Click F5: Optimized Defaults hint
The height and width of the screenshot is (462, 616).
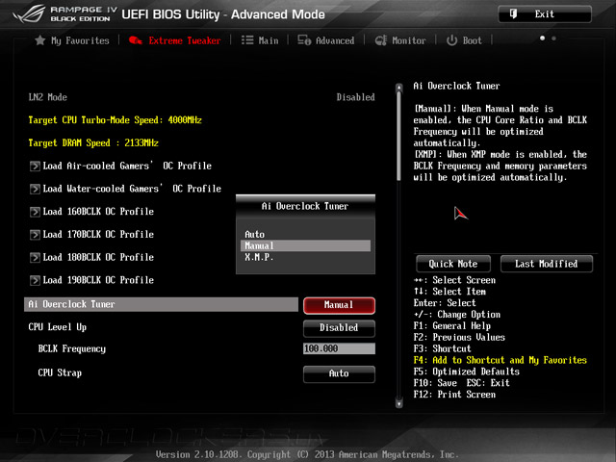click(x=466, y=372)
